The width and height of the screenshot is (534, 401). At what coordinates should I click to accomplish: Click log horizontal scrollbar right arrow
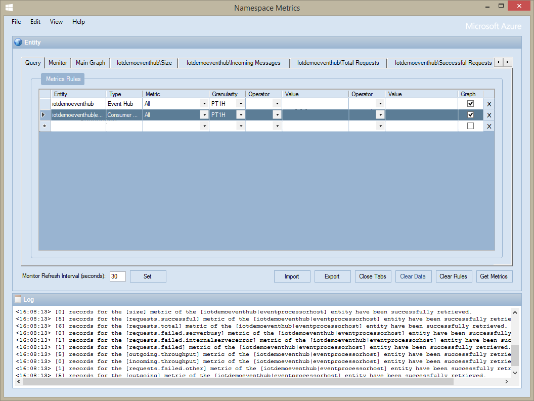point(506,382)
